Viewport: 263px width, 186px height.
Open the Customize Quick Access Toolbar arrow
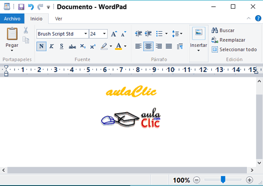(48, 7)
